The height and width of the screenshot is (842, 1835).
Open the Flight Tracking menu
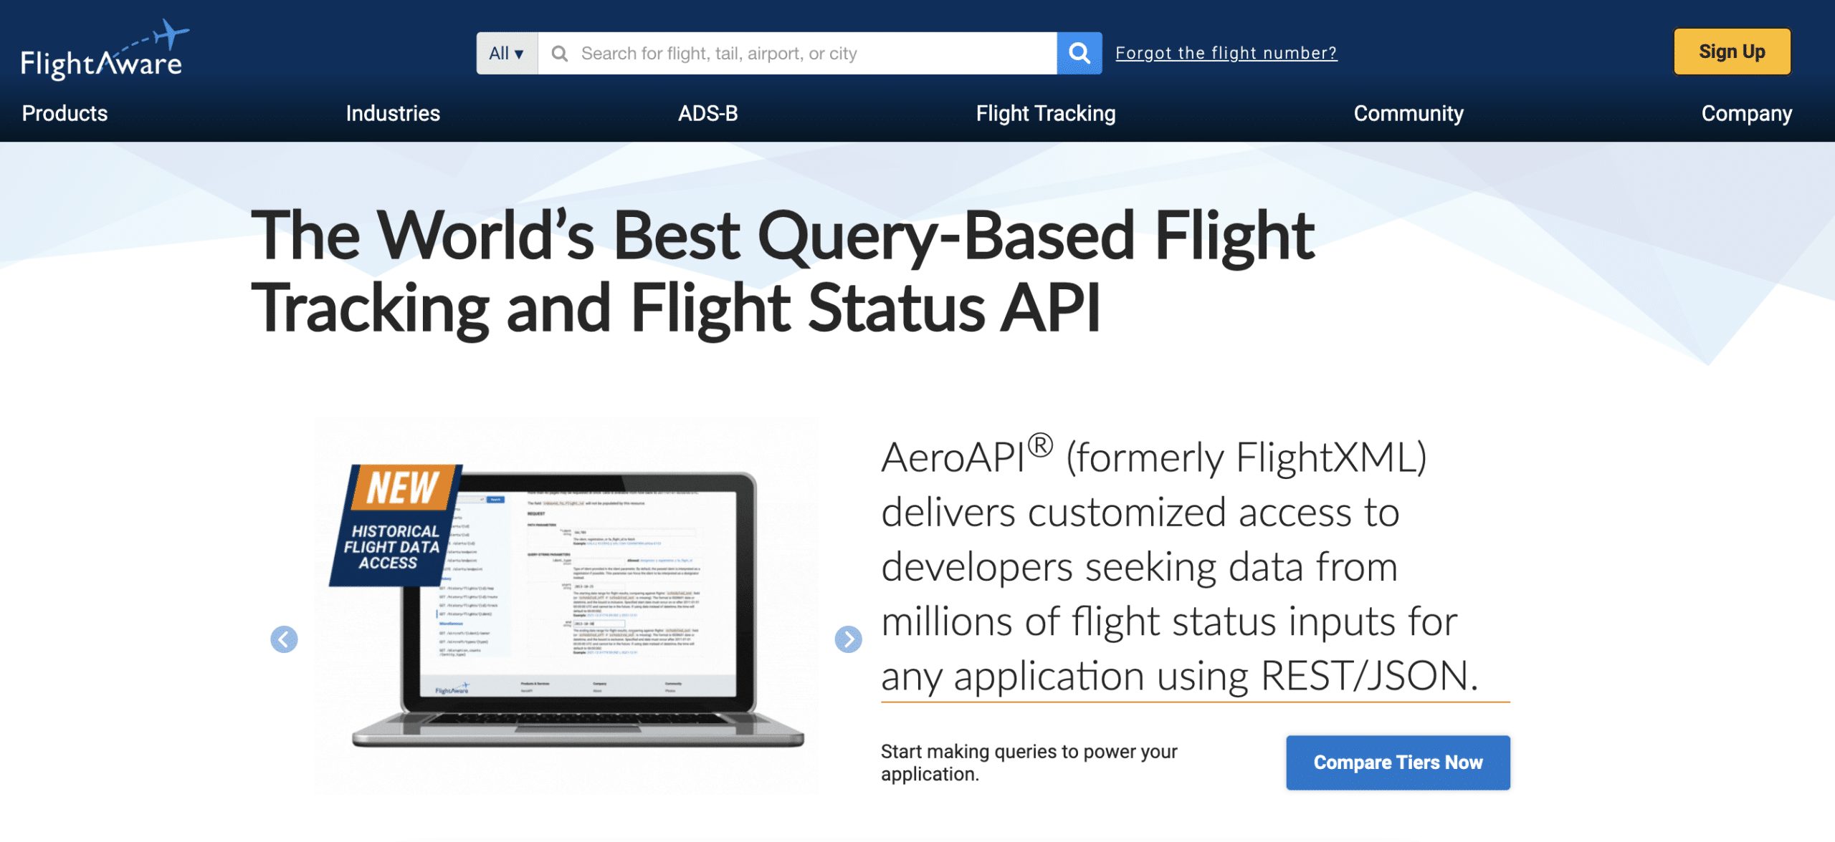click(x=1045, y=113)
